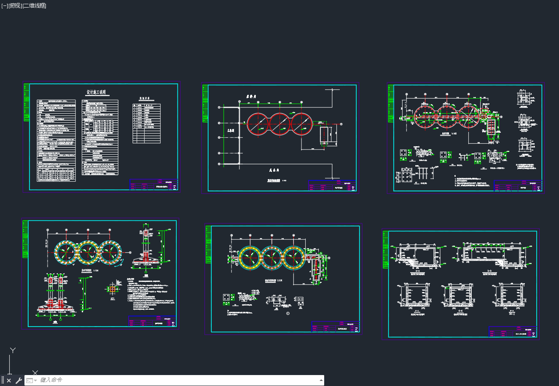Open the [二维线框] visual style menu
This screenshot has width=559, height=386.
pos(34,5)
